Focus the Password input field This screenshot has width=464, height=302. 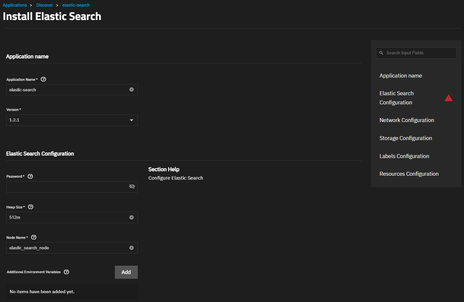72,187
